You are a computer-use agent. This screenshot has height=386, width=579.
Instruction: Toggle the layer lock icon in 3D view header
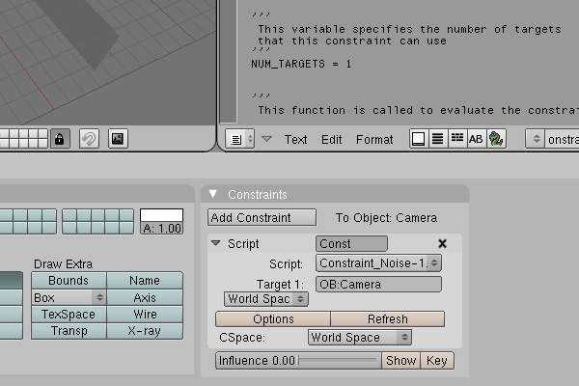coord(60,139)
